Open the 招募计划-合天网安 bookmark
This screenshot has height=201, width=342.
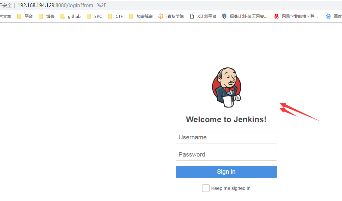click(x=245, y=16)
